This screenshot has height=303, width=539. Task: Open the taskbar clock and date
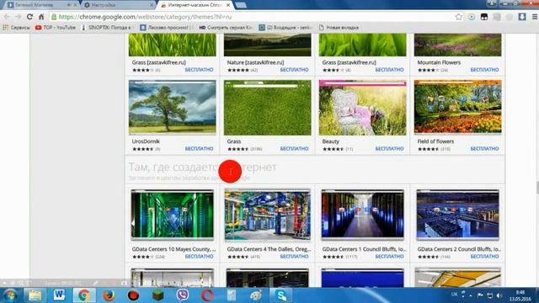pyautogui.click(x=520, y=295)
